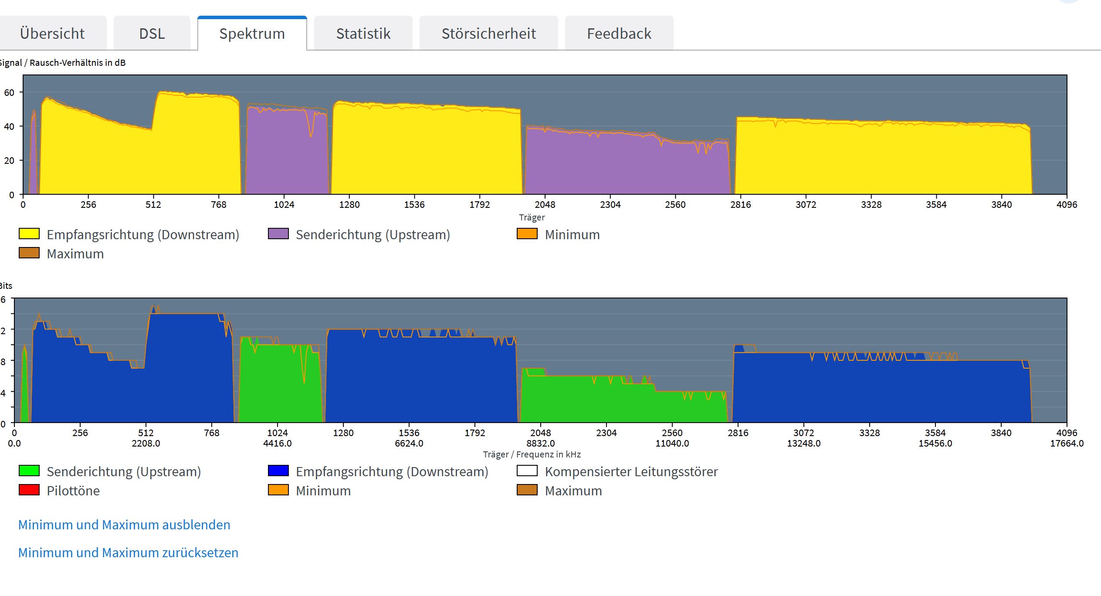Click the red Pilottöne legend swatch

click(29, 490)
